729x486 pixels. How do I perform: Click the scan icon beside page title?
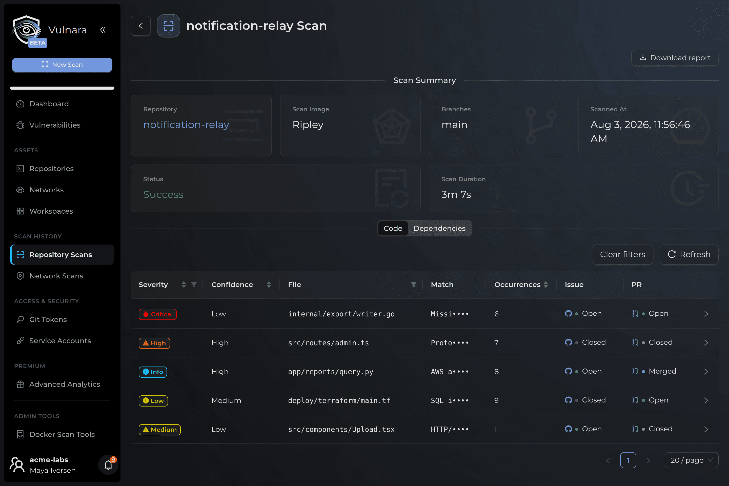click(x=169, y=26)
